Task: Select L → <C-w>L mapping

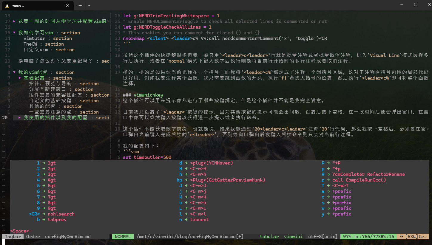Action: (x=192, y=208)
